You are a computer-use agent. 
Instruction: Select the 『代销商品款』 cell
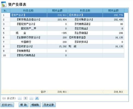coord(85,24)
